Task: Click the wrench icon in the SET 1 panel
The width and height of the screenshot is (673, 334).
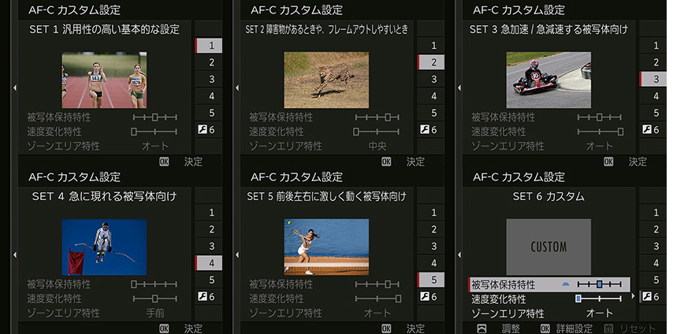Action: click(201, 130)
